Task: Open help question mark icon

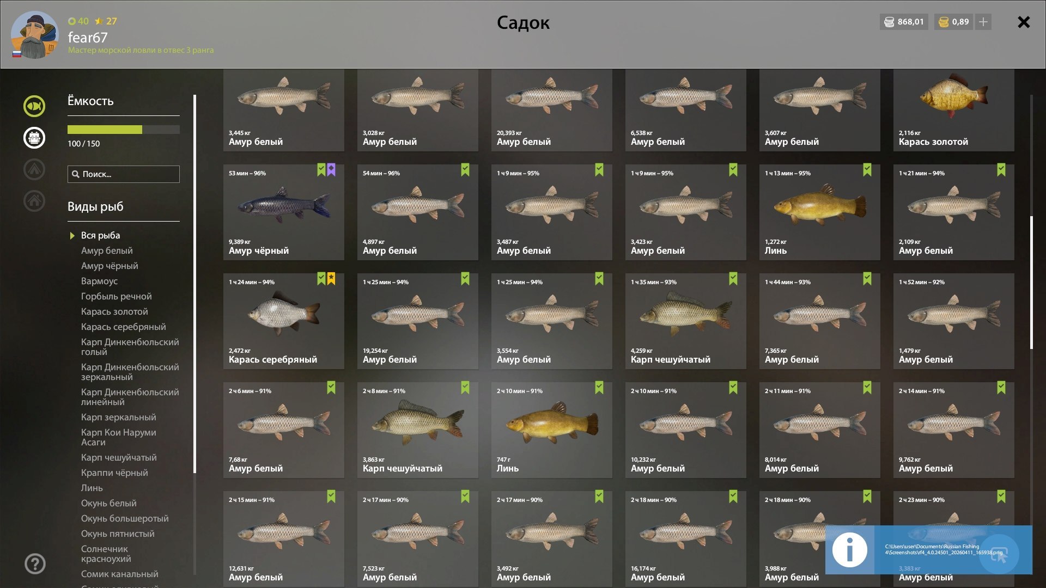Action: (35, 563)
